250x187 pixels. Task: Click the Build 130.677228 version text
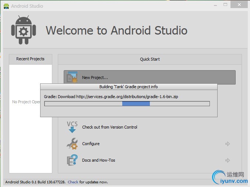[52, 182]
